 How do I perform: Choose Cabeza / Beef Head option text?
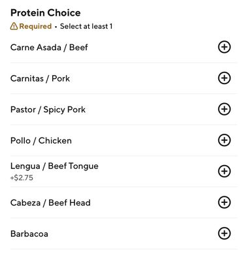50,203
